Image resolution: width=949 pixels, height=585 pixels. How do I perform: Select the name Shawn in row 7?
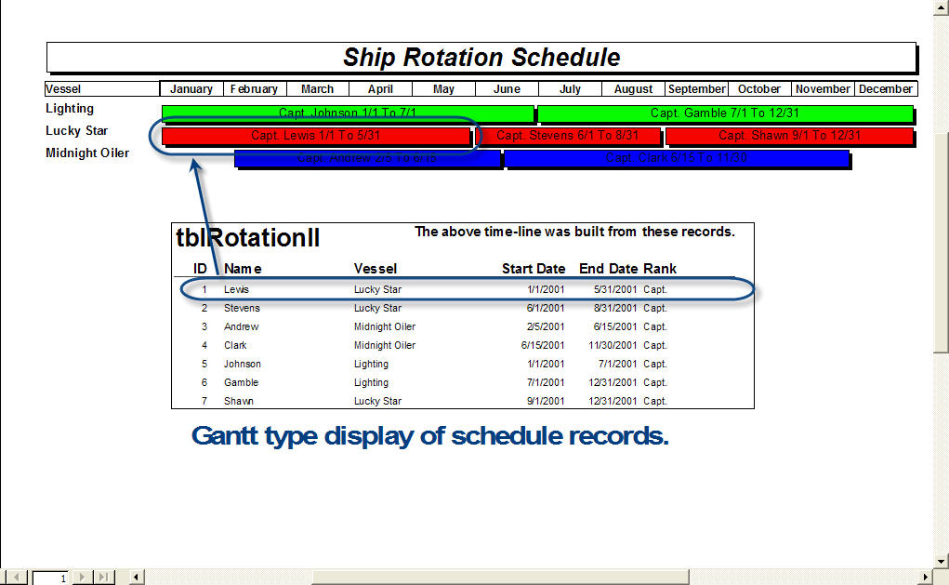pyautogui.click(x=239, y=402)
